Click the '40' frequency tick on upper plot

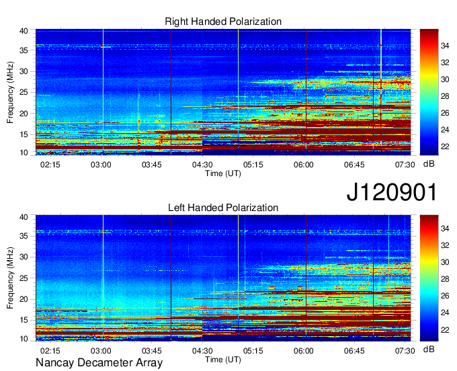[24, 31]
